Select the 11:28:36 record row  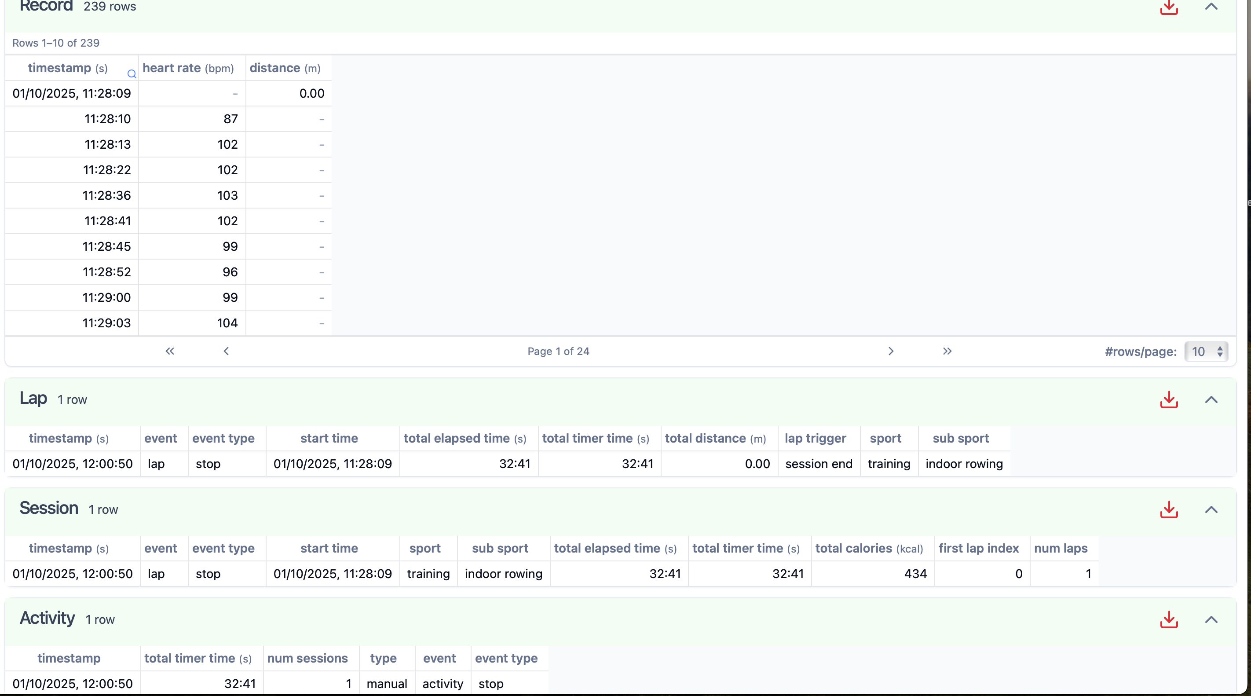106,196
